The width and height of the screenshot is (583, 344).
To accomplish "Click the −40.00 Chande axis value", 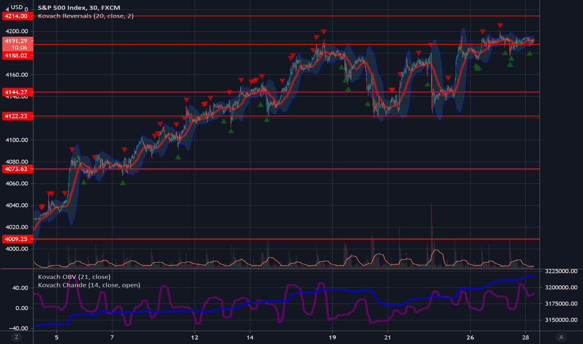I will coord(19,328).
